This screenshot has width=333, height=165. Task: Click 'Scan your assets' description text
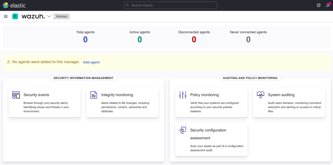pyautogui.click(x=217, y=148)
